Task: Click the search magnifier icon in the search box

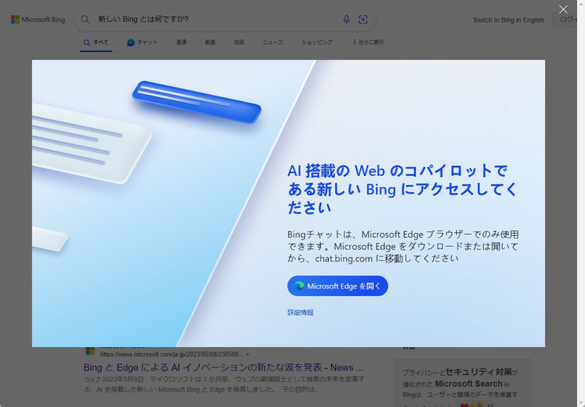Action: (85, 20)
